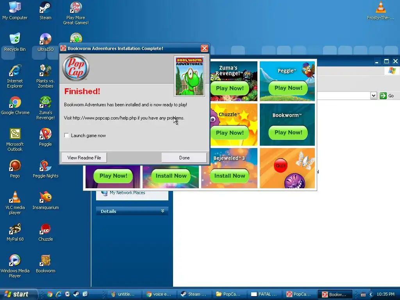Open VLC media player desktop icon
The width and height of the screenshot is (400, 300).
(15, 203)
